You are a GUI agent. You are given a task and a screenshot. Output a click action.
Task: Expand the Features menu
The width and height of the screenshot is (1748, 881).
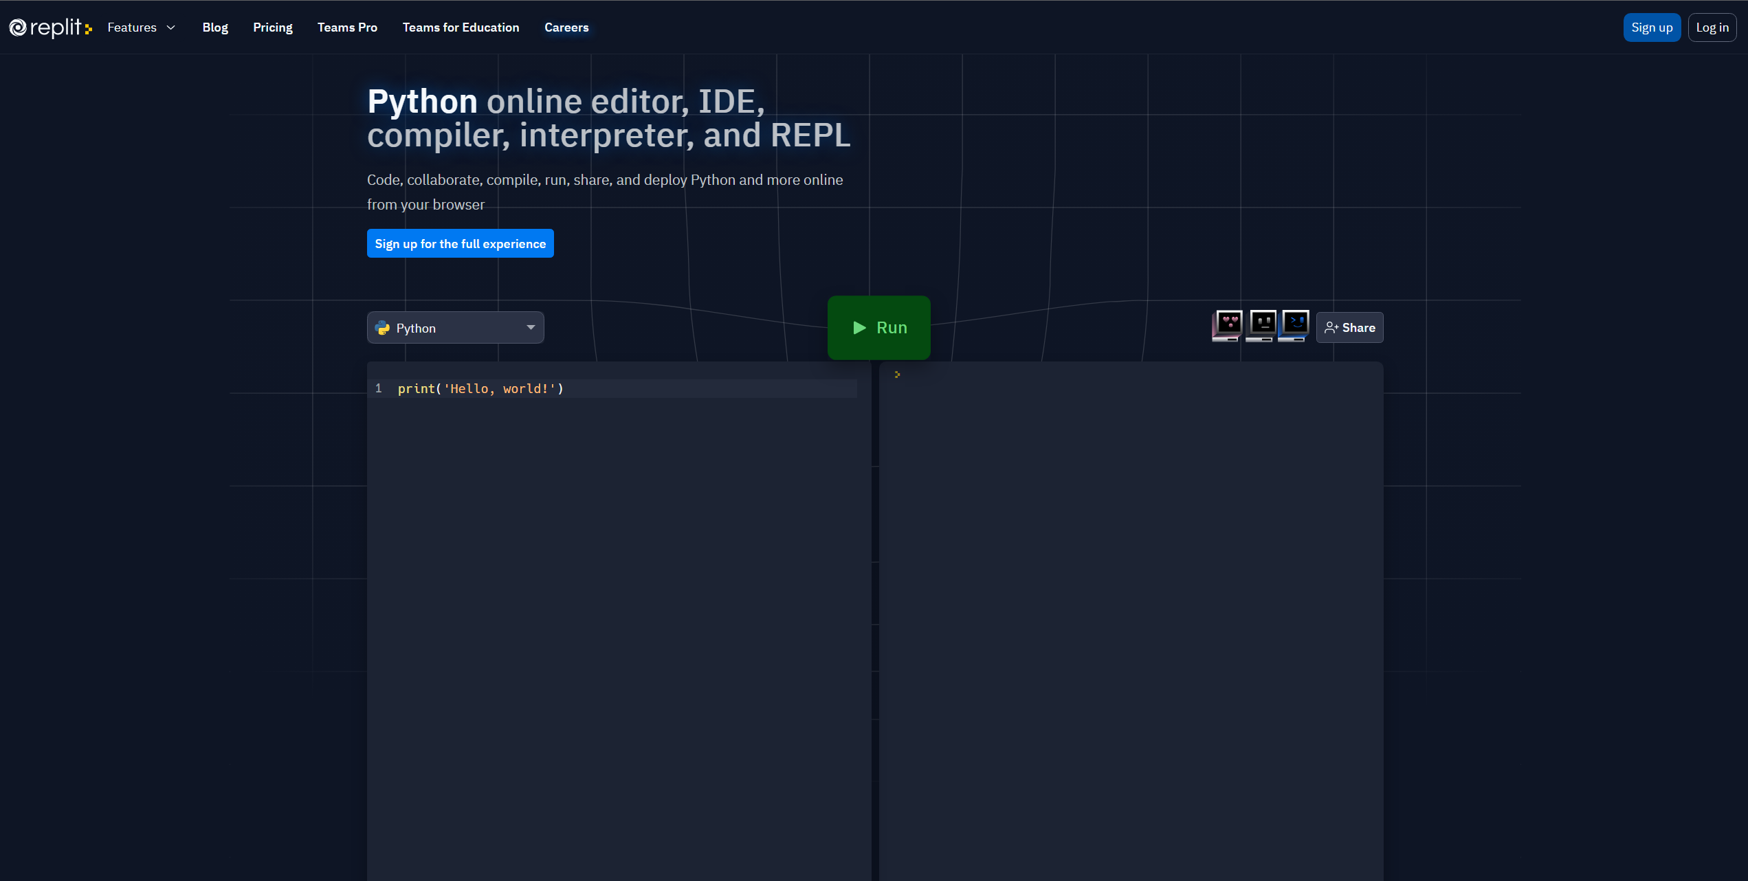pyautogui.click(x=142, y=27)
